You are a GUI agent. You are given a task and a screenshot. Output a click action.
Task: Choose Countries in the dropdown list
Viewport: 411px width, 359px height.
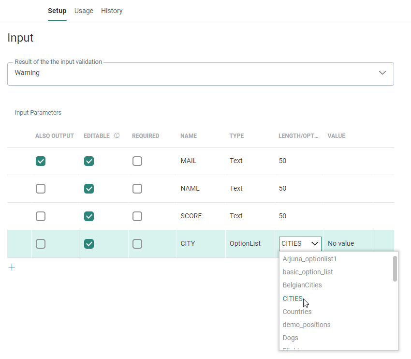pyautogui.click(x=297, y=312)
